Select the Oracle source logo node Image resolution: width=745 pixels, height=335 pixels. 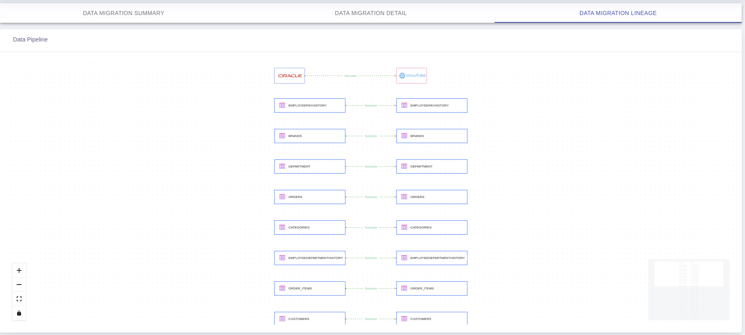click(290, 76)
